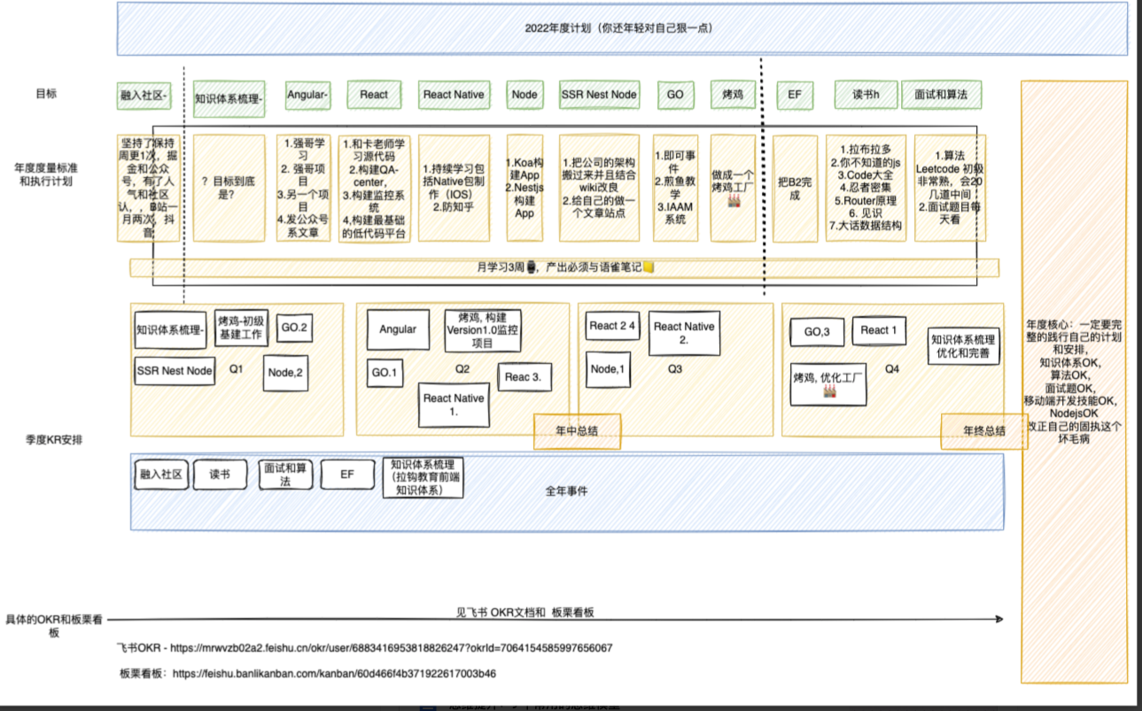The image size is (1142, 711).
Task: Click the 年终总结 box
Action: pyautogui.click(x=984, y=431)
